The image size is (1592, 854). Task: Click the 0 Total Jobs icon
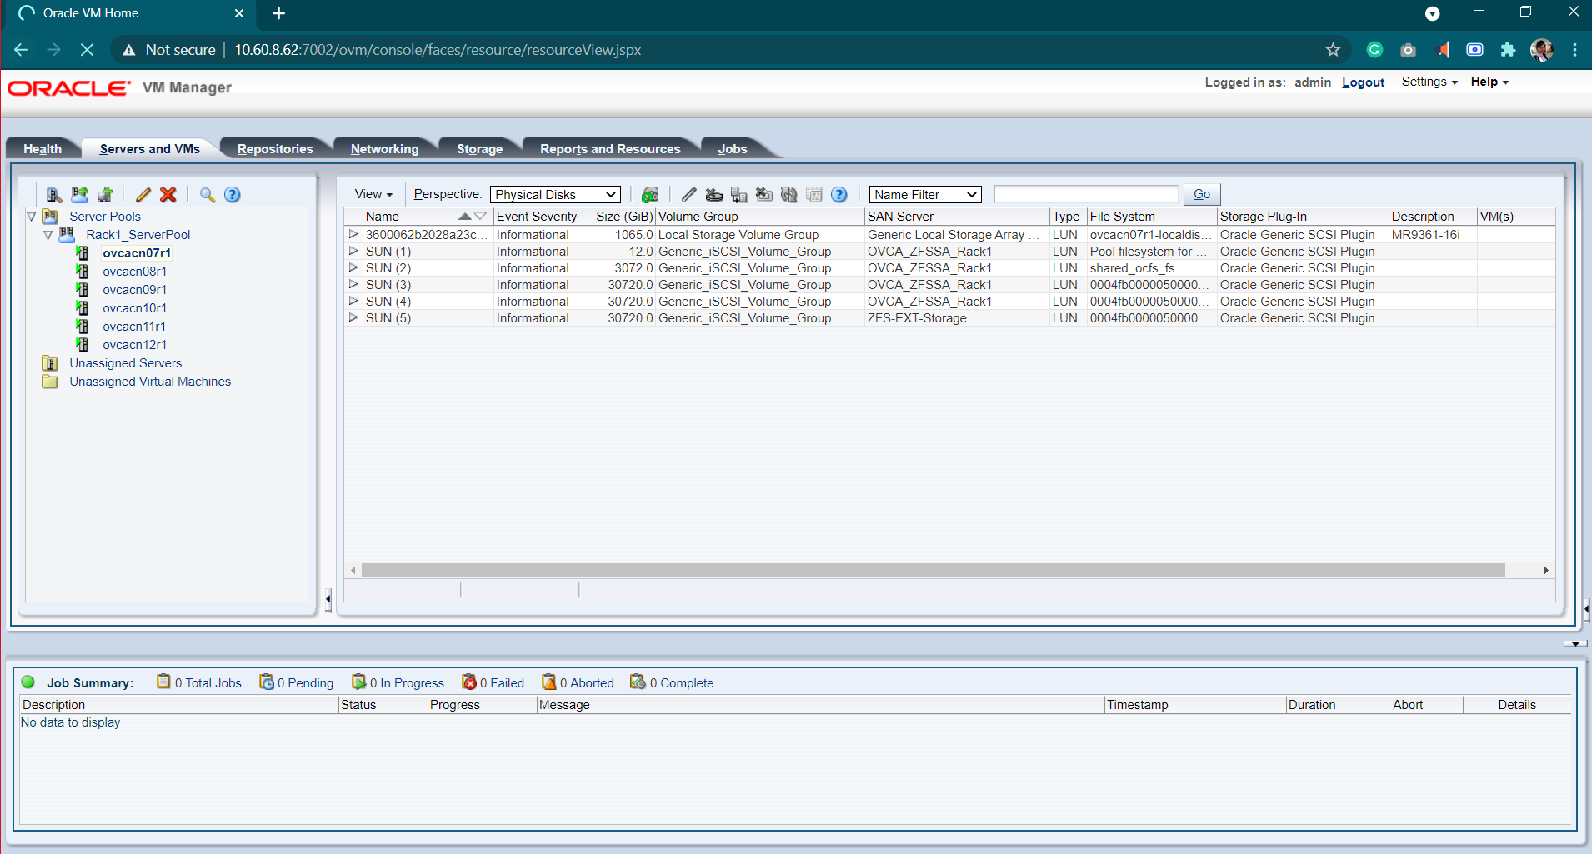pyautogui.click(x=164, y=682)
